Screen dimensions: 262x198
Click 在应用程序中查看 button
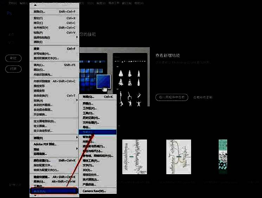point(172,97)
